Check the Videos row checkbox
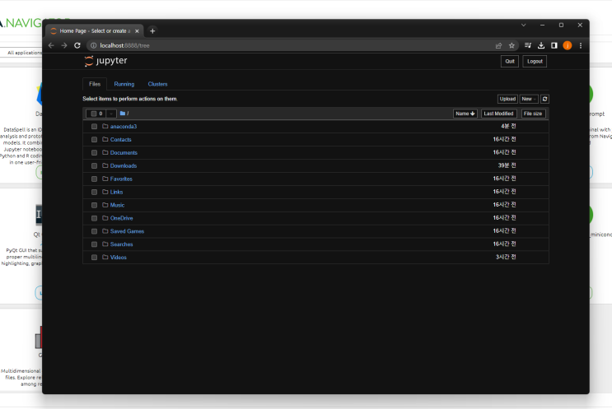612x409 pixels. tap(94, 258)
